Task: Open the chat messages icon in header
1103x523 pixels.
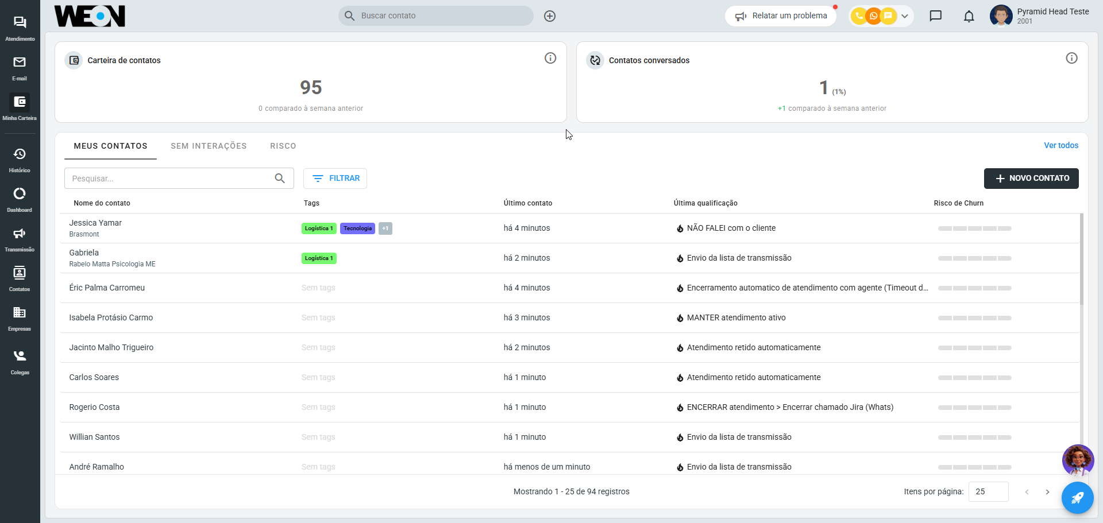Action: click(x=935, y=16)
